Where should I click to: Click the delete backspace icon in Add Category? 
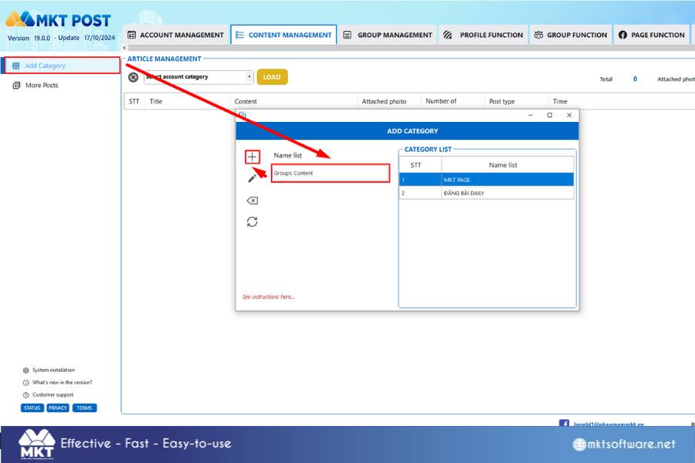click(x=253, y=201)
